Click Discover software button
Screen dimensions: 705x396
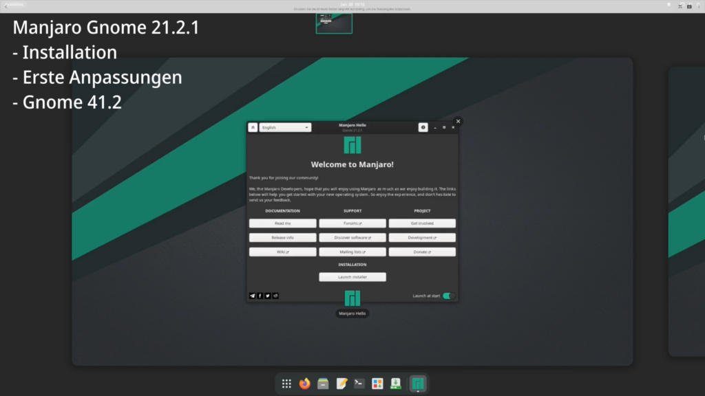pos(352,237)
